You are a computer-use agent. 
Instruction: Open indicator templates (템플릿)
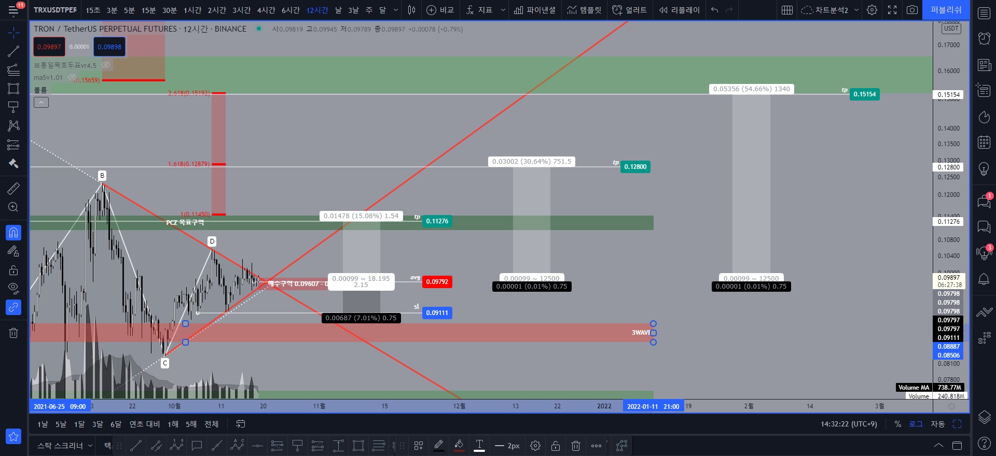coord(584,10)
